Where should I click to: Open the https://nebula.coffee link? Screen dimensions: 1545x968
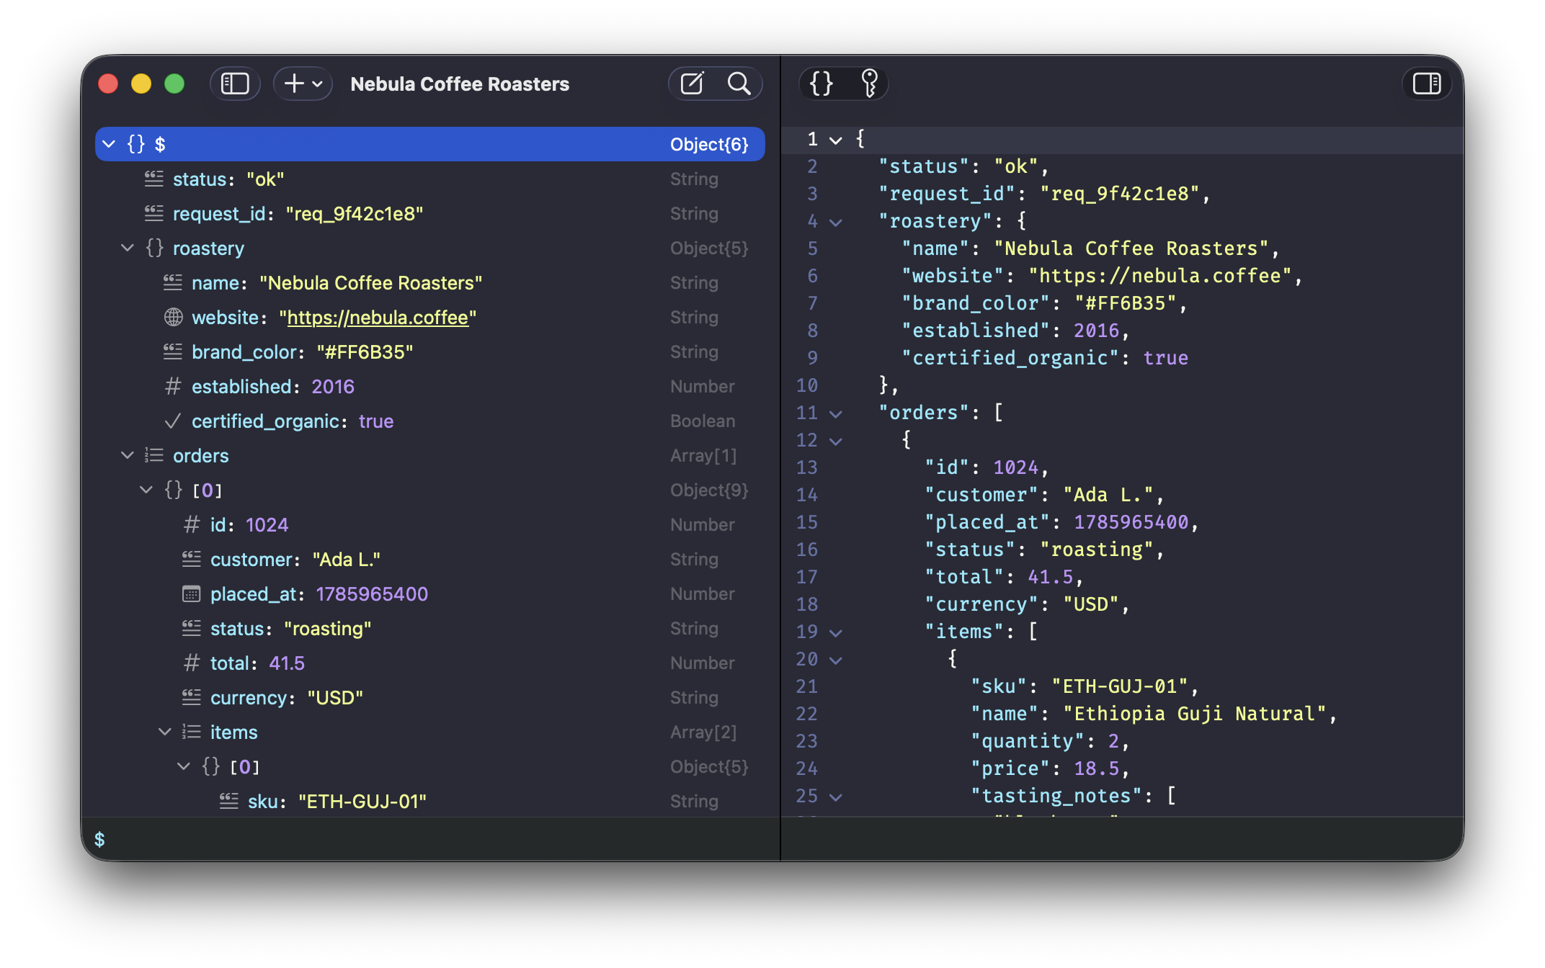(378, 318)
